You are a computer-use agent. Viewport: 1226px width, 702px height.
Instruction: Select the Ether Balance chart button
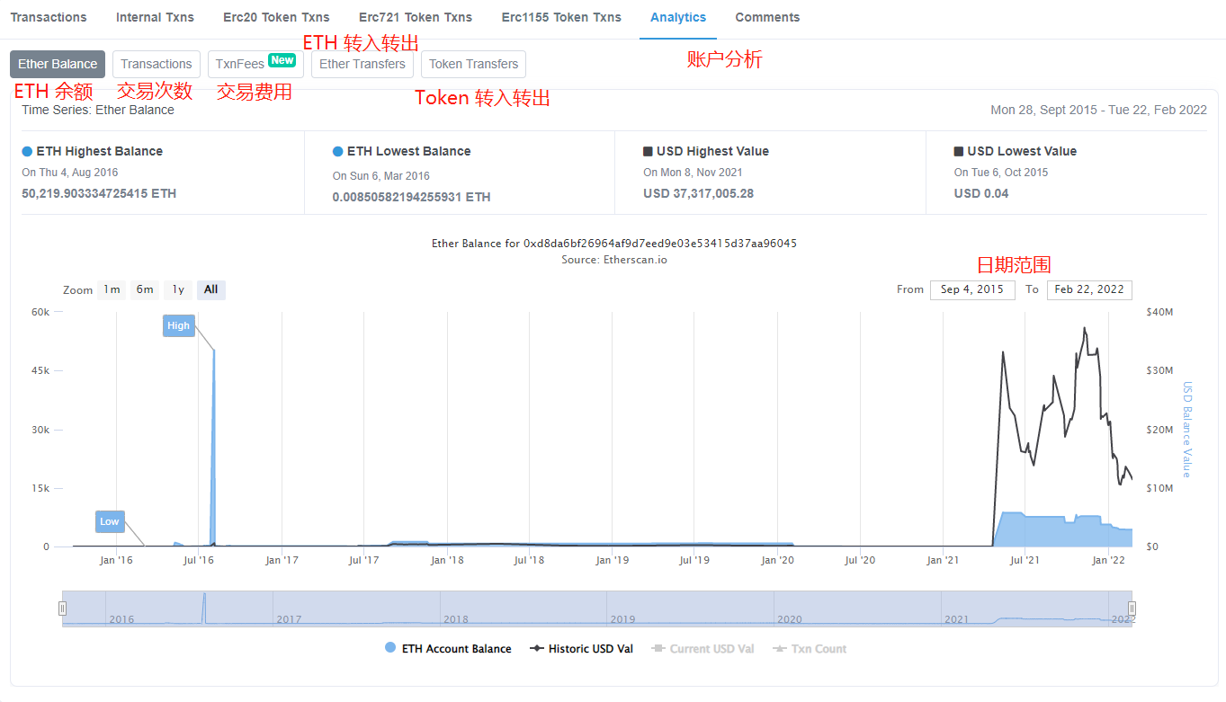(x=58, y=64)
